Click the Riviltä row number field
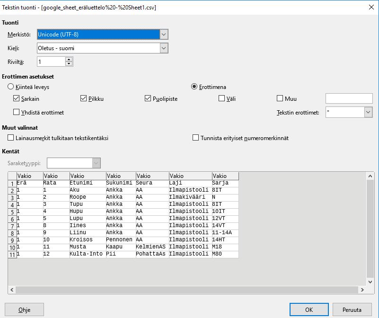 pyautogui.click(x=51, y=62)
